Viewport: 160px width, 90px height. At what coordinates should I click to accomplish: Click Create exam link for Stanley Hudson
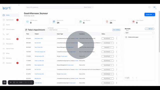tap(64, 56)
